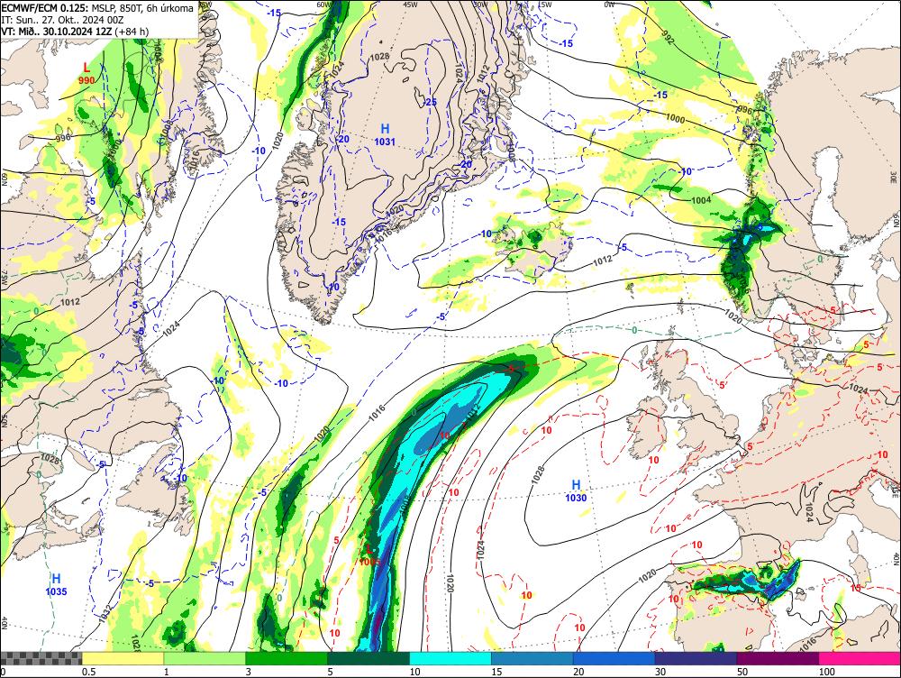Click the '-25' temperature label over Greenland
Screen dimensions: 901x678
point(429,103)
